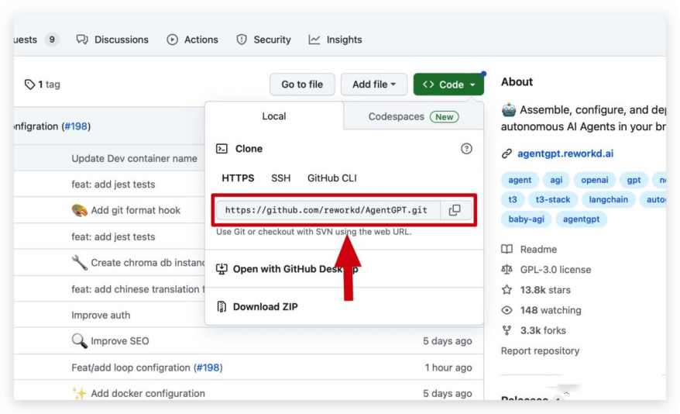Click the magnifier emoji on Improve SEO
The image size is (680, 414).
[79, 341]
